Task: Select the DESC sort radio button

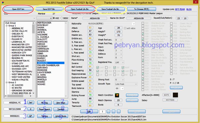Action: [62, 18]
